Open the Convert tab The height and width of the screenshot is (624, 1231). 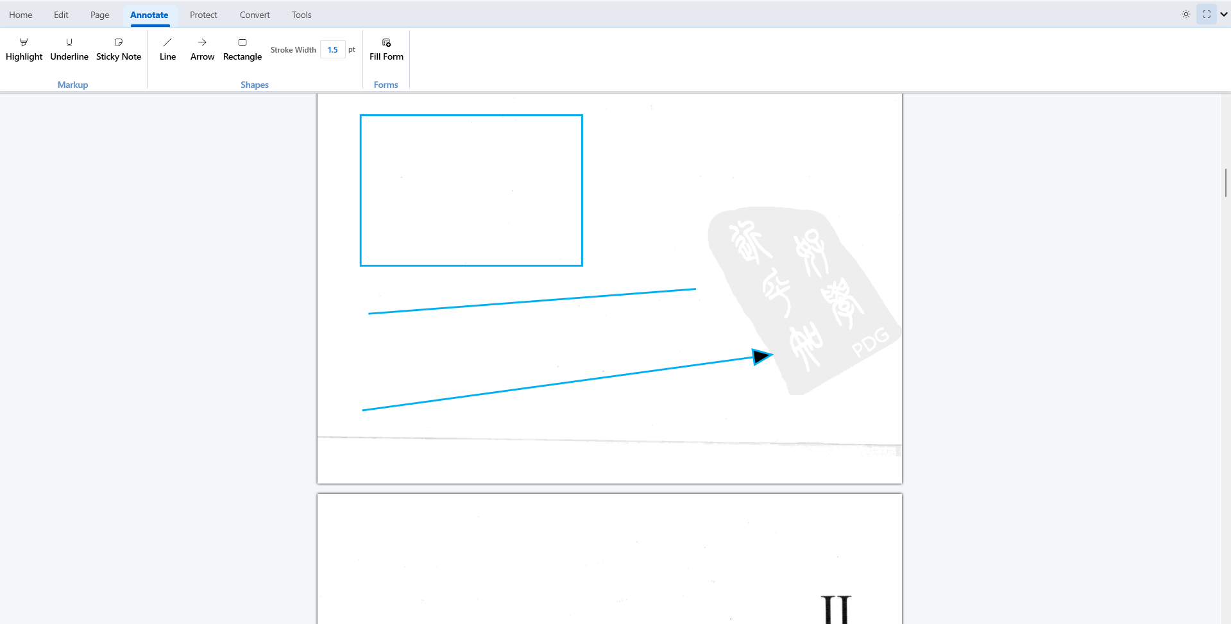255,15
